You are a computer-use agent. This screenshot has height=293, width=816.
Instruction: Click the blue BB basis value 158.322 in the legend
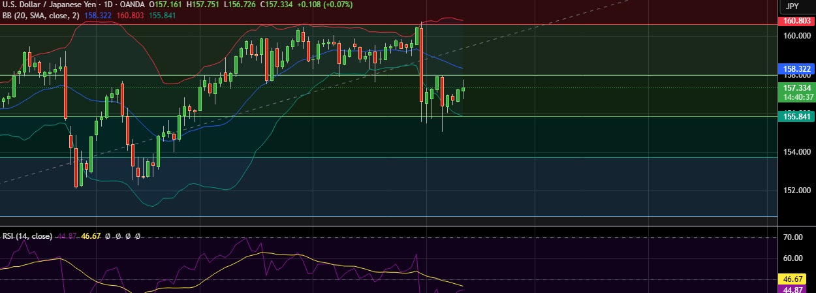(x=98, y=14)
